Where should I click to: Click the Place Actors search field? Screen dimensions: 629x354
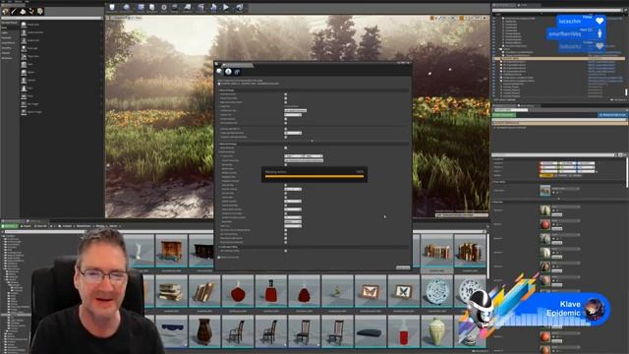51,18
